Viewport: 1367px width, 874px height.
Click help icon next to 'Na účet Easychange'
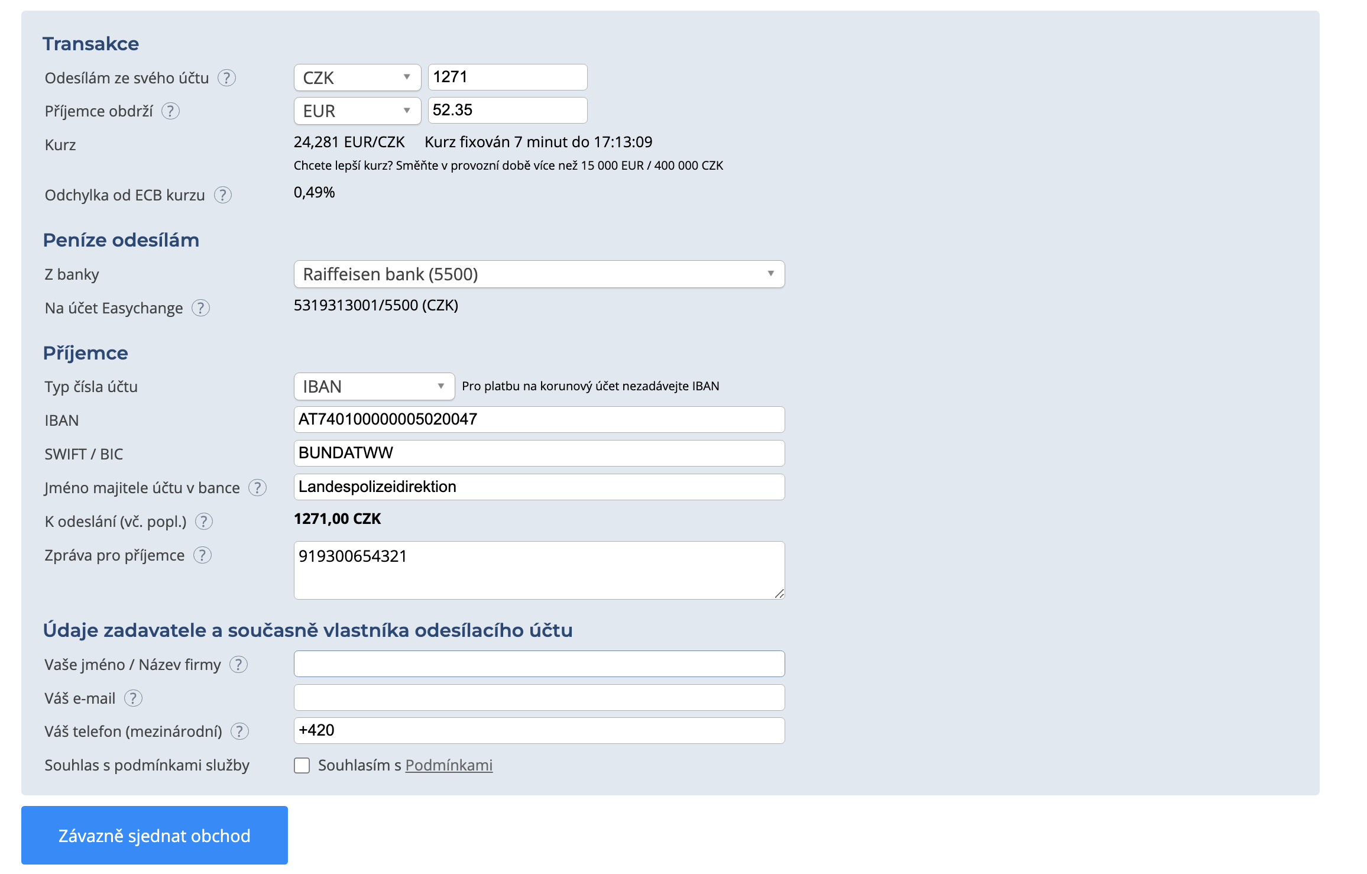coord(201,308)
